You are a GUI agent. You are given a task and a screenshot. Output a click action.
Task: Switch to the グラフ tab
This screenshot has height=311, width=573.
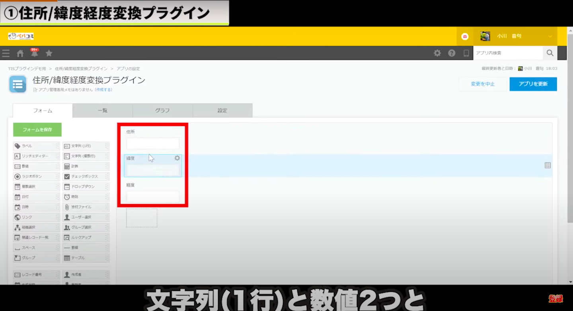162,111
